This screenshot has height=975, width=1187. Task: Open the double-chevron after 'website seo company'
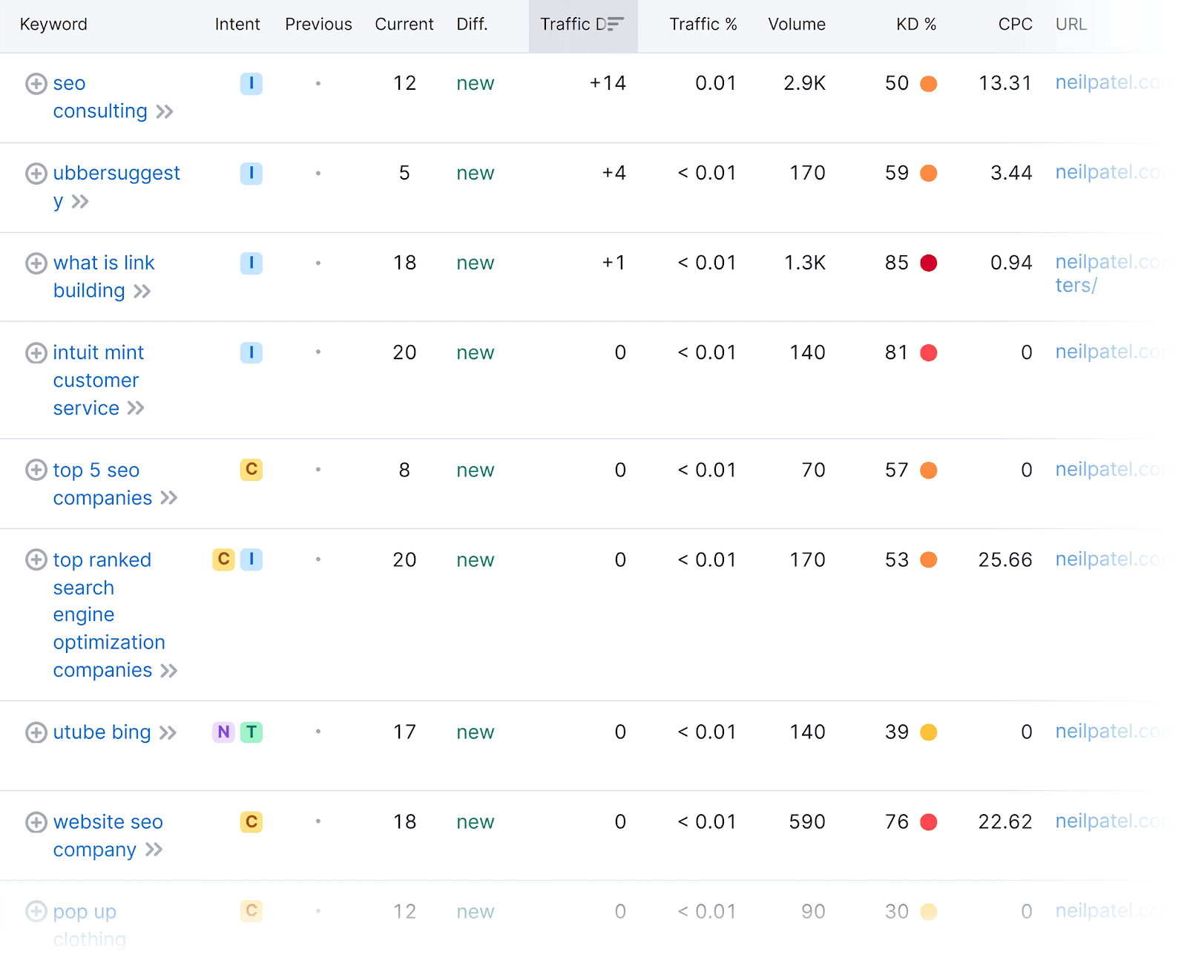point(154,850)
